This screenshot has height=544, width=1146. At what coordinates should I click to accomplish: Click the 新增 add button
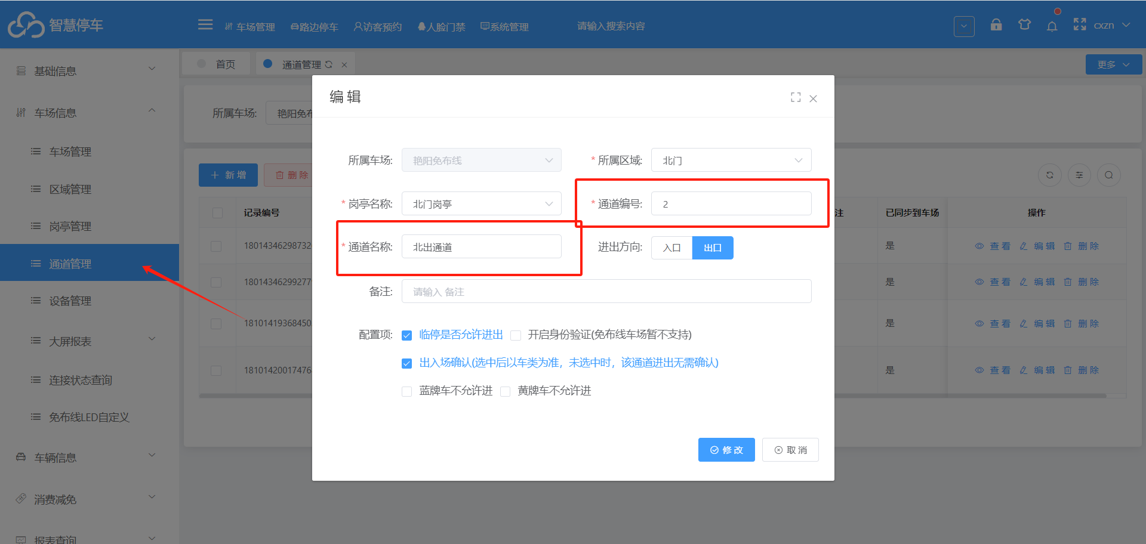[228, 175]
